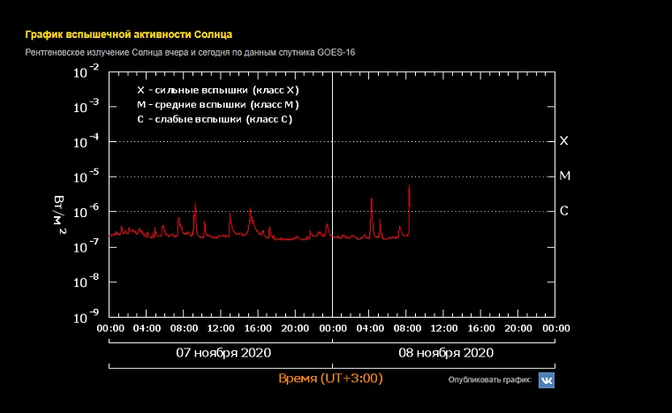Click the 'Опубликовать график' label
The height and width of the screenshot is (413, 672).
pos(489,379)
